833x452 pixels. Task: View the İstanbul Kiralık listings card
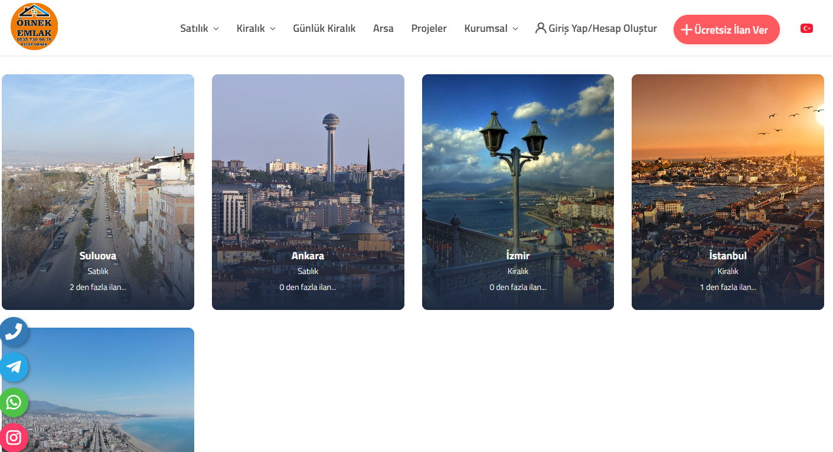(x=727, y=192)
